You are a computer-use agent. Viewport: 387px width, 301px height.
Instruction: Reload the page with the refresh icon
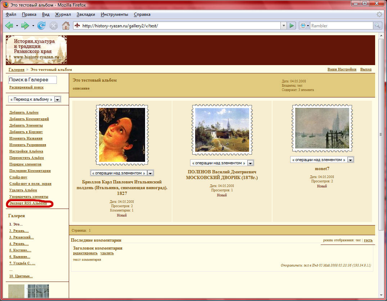41,26
